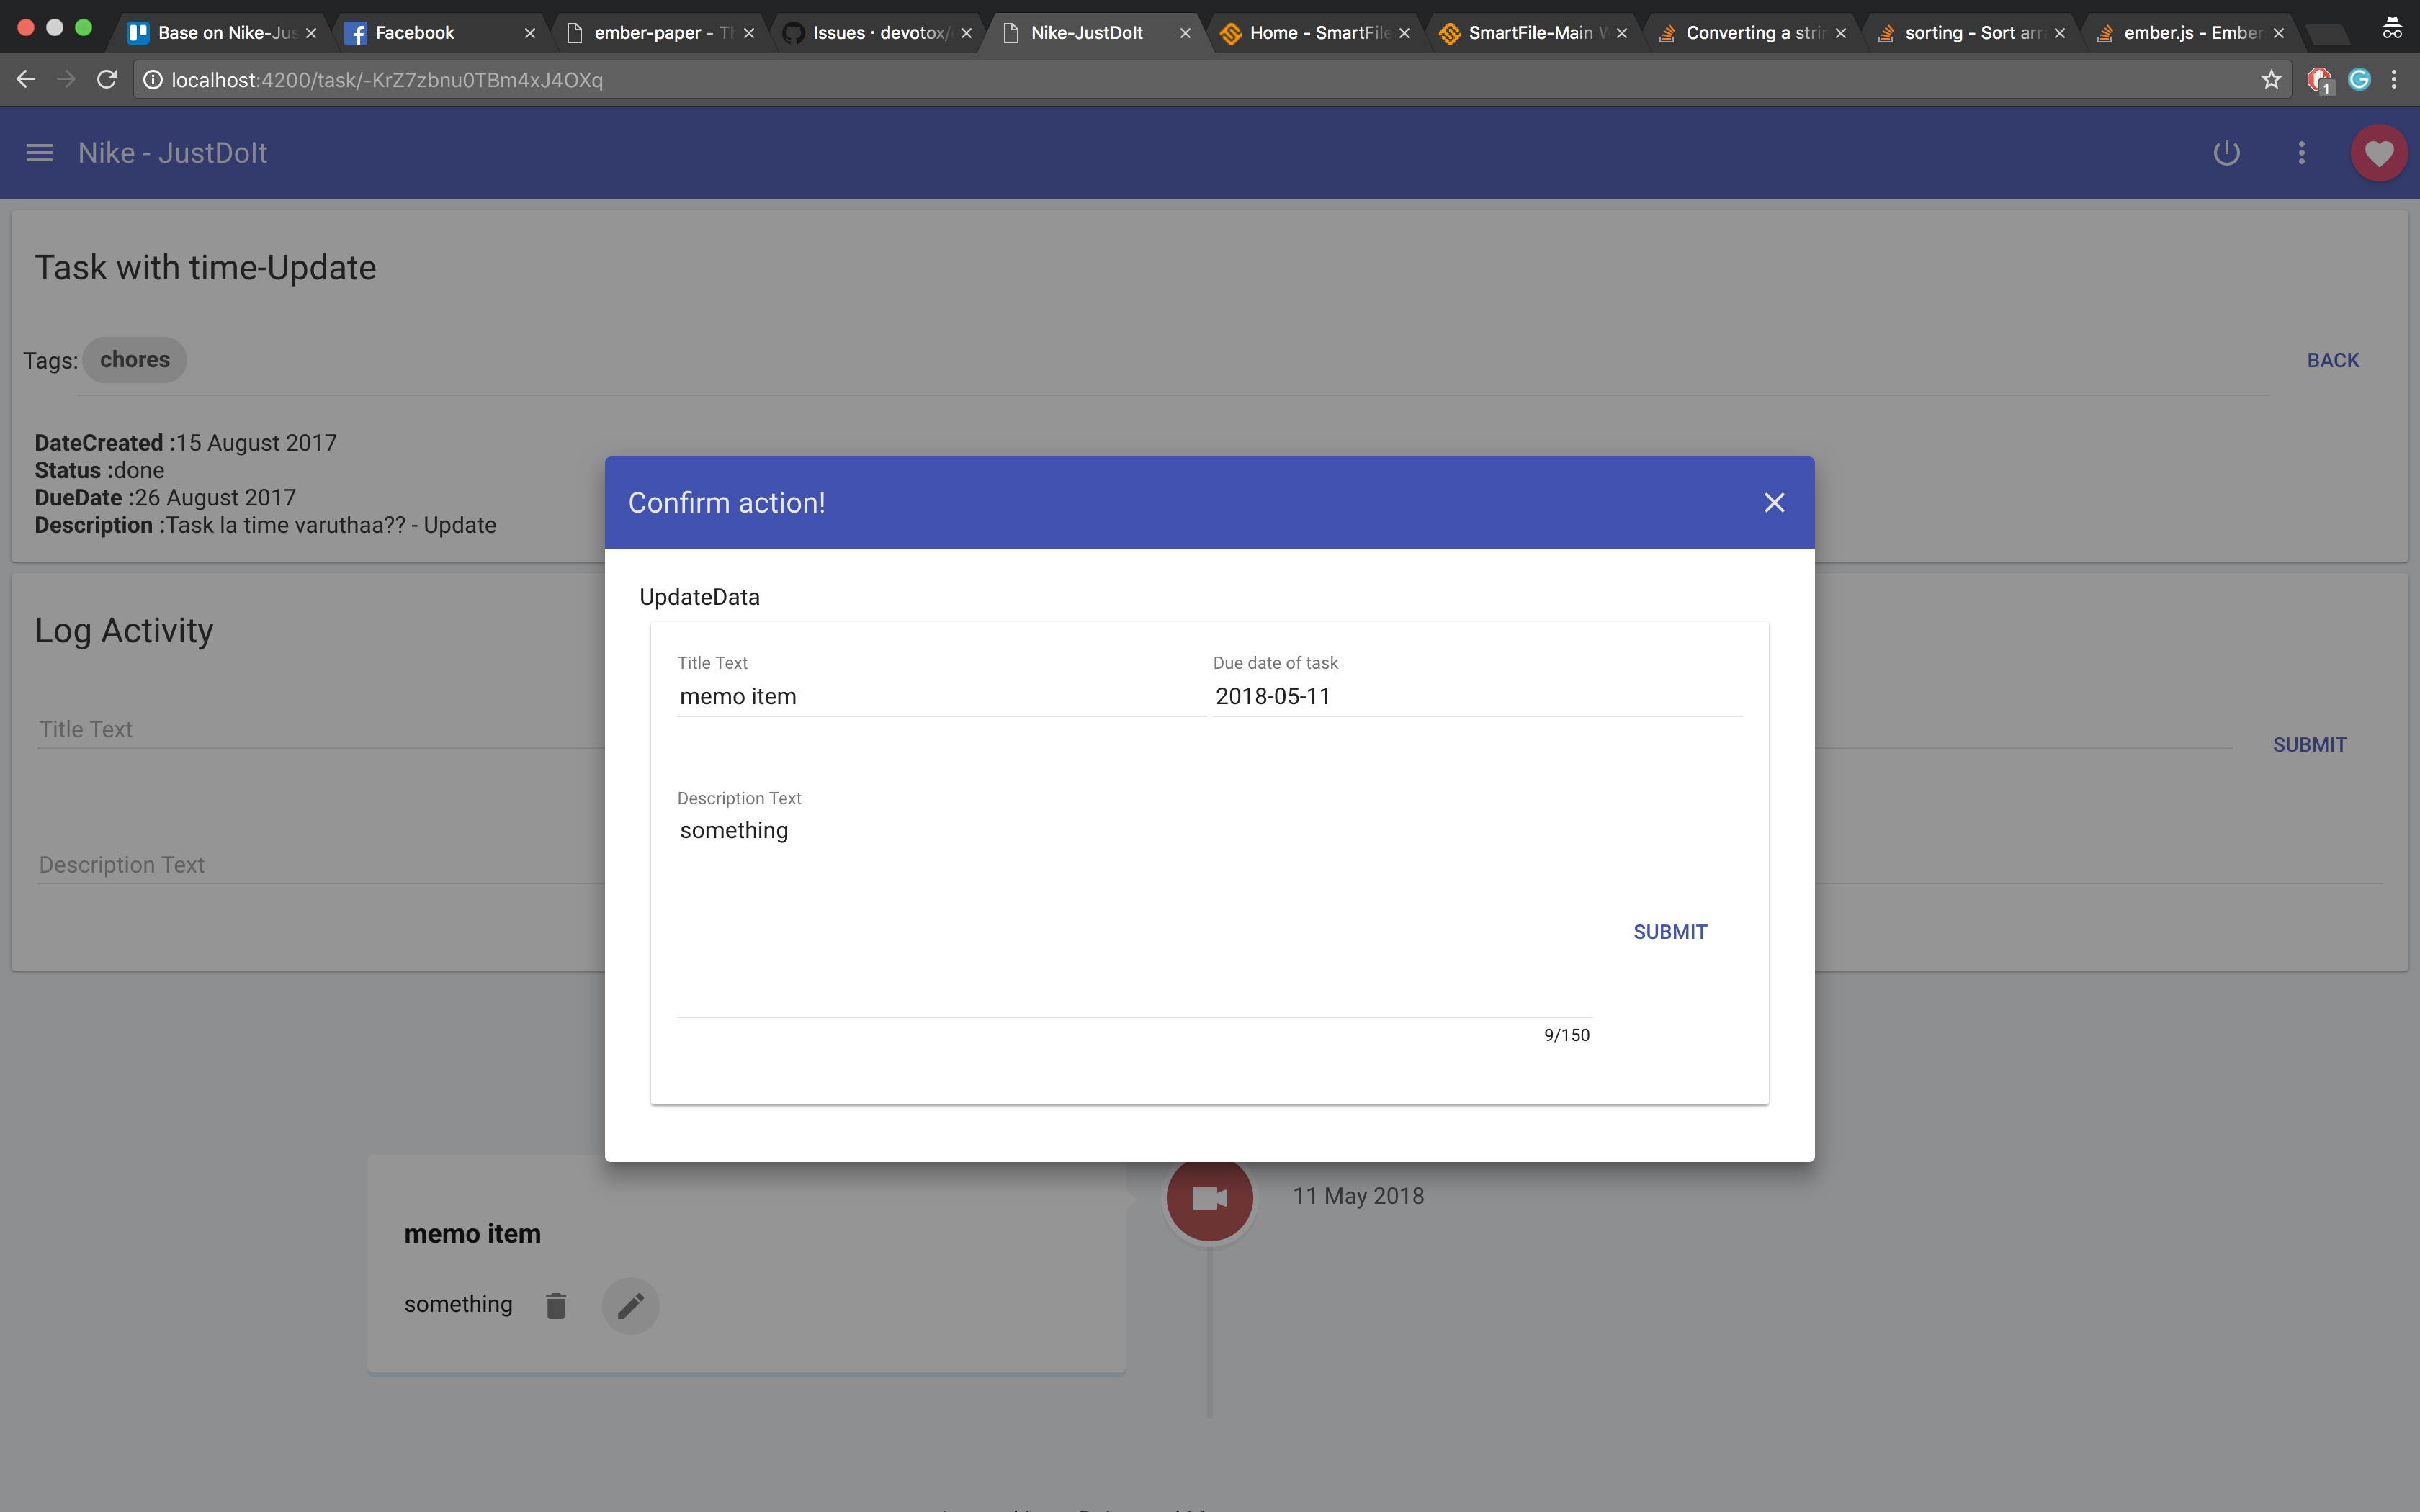Image resolution: width=2420 pixels, height=1512 pixels.
Task: Edit memo item with pencil icon
Action: click(x=630, y=1305)
